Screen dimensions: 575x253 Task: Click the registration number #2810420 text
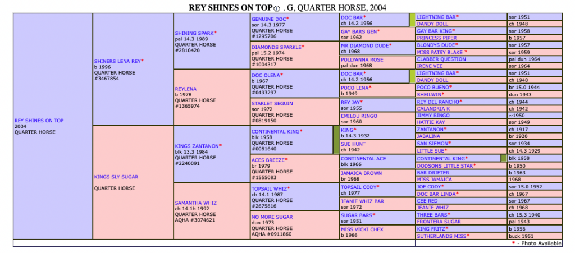coord(188,50)
